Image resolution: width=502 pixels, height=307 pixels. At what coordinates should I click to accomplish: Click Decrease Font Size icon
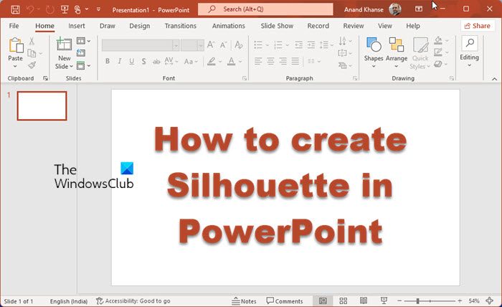point(223,44)
